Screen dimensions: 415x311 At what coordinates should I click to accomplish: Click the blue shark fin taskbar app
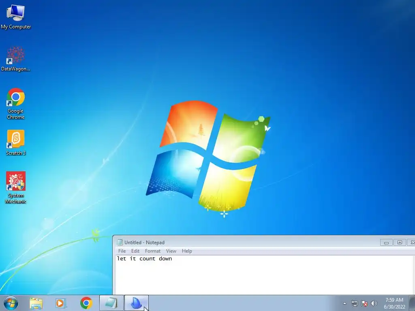click(136, 303)
